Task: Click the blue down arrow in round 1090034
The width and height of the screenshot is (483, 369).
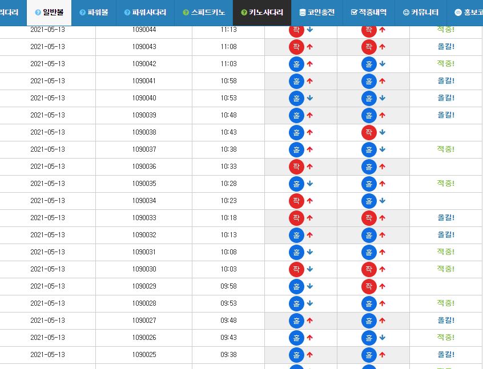Action: tap(383, 201)
